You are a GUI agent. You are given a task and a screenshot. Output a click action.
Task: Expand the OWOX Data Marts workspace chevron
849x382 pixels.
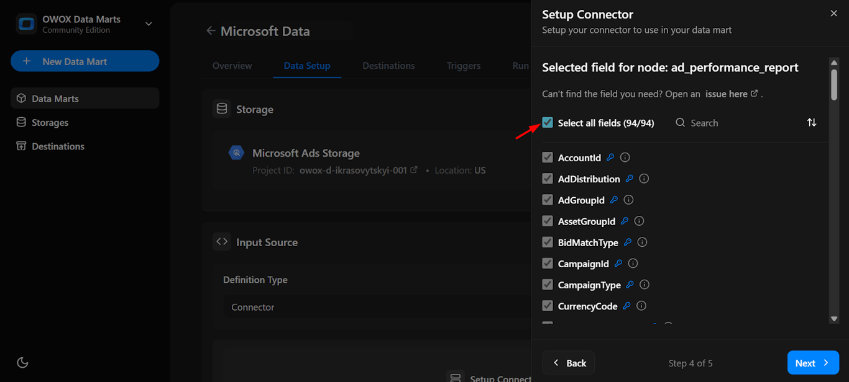149,24
